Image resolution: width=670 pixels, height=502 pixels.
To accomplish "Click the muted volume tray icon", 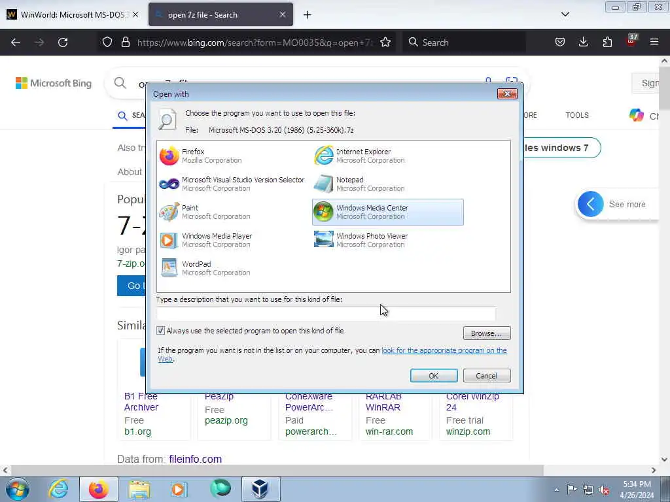I will [x=604, y=490].
